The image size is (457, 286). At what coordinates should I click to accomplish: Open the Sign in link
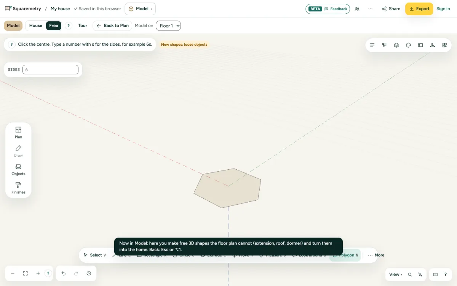443,9
